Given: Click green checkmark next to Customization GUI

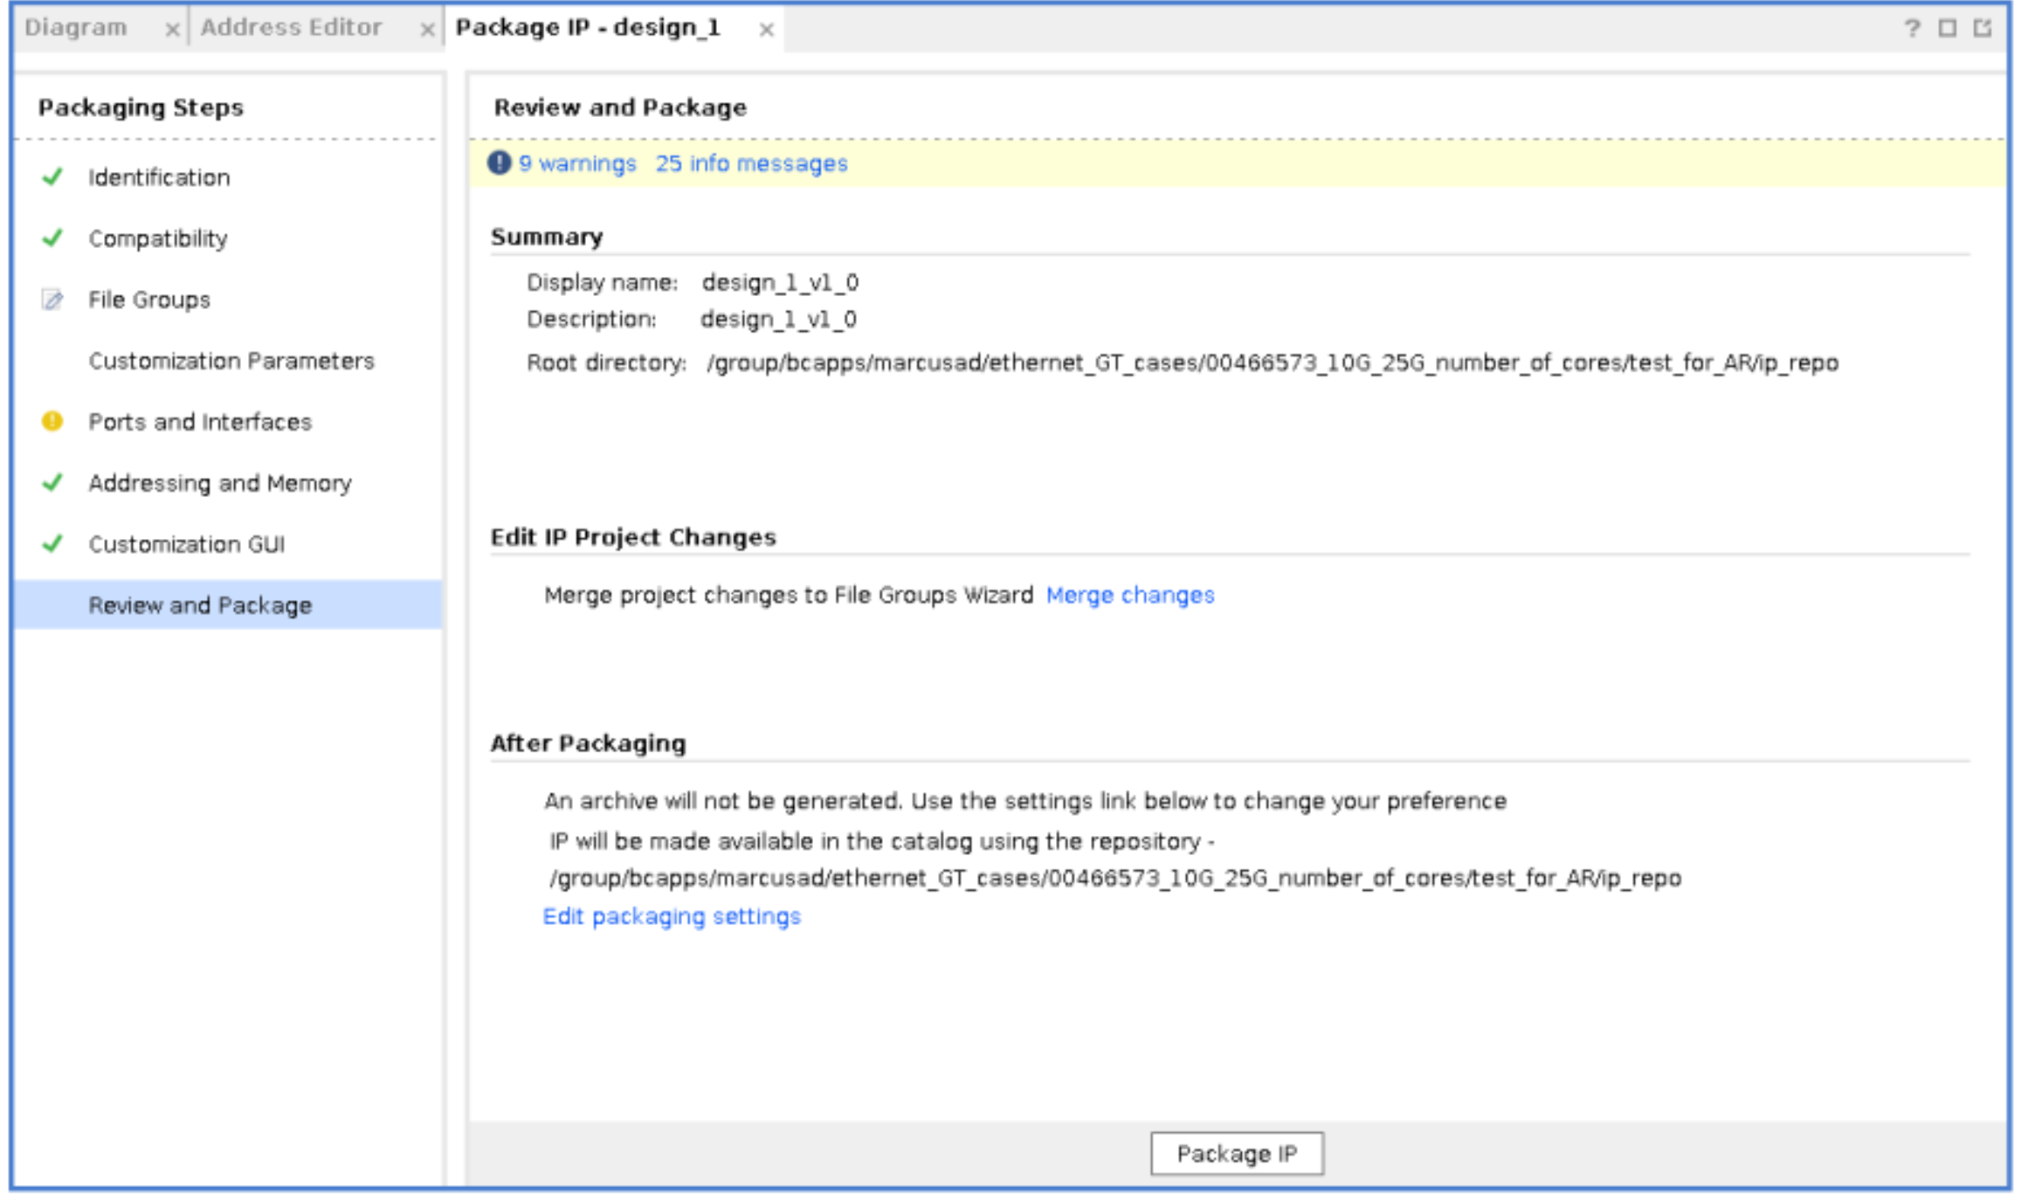Looking at the screenshot, I should pyautogui.click(x=52, y=544).
